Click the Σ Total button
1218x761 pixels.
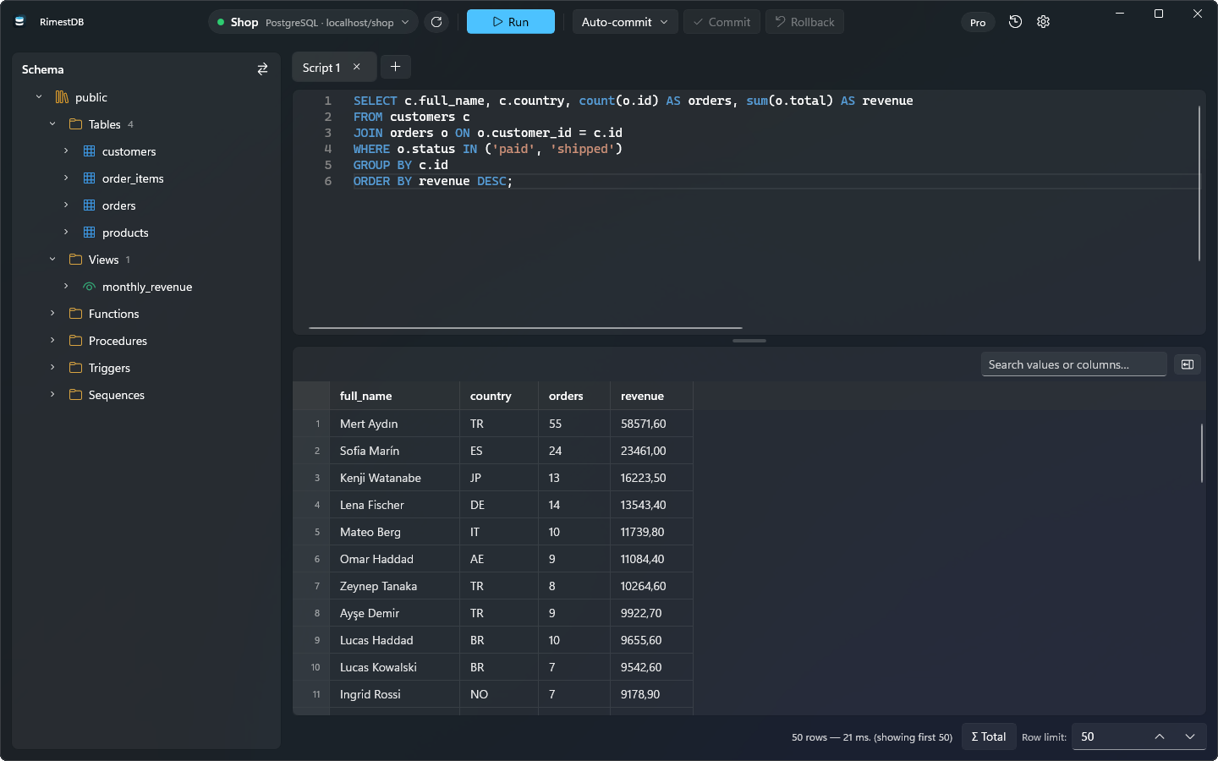coord(989,736)
